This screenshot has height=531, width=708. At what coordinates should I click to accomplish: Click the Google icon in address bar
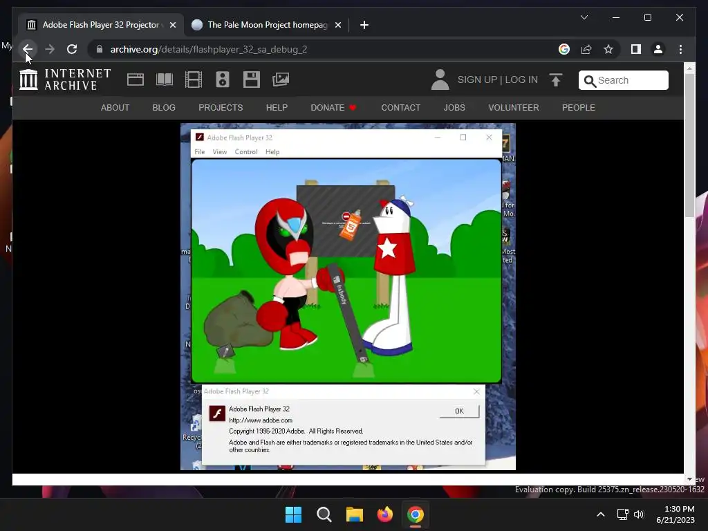click(564, 49)
